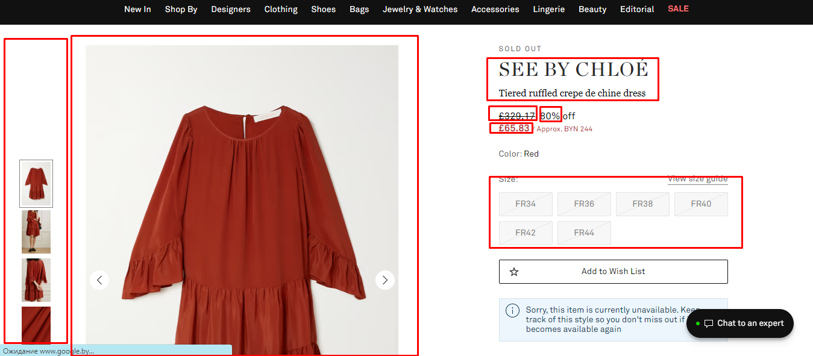813x356 pixels.
Task: Open Chat to an expert
Action: 740,323
